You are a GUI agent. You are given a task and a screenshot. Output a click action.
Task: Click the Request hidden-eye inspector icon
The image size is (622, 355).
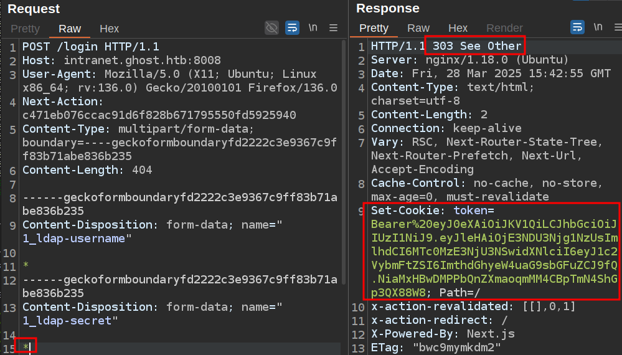point(271,28)
